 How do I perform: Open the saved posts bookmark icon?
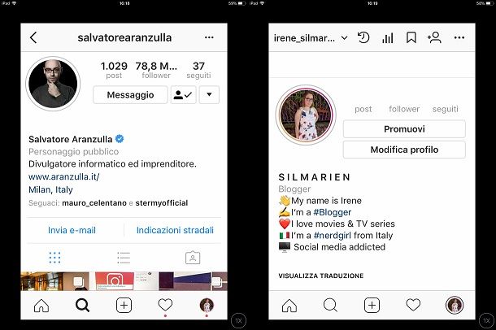tap(411, 38)
